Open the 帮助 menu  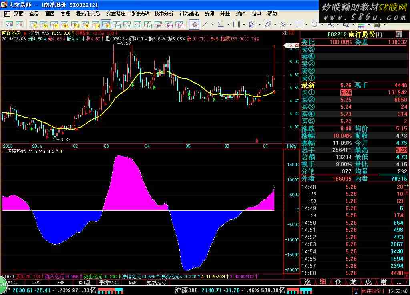tap(272, 14)
